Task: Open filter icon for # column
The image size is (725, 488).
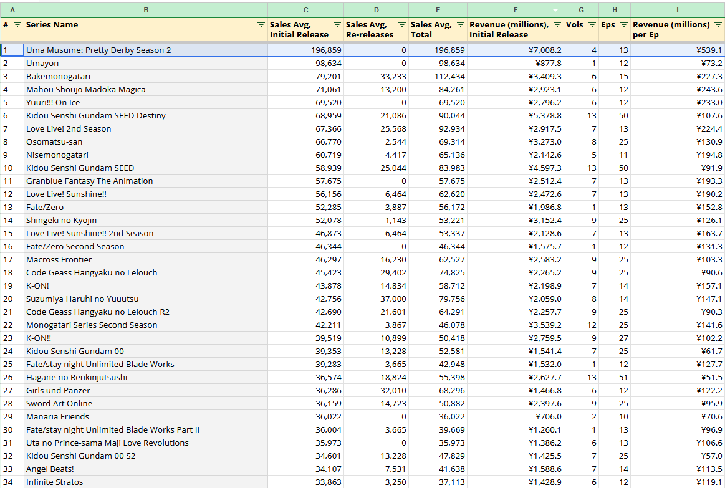Action: [17, 24]
